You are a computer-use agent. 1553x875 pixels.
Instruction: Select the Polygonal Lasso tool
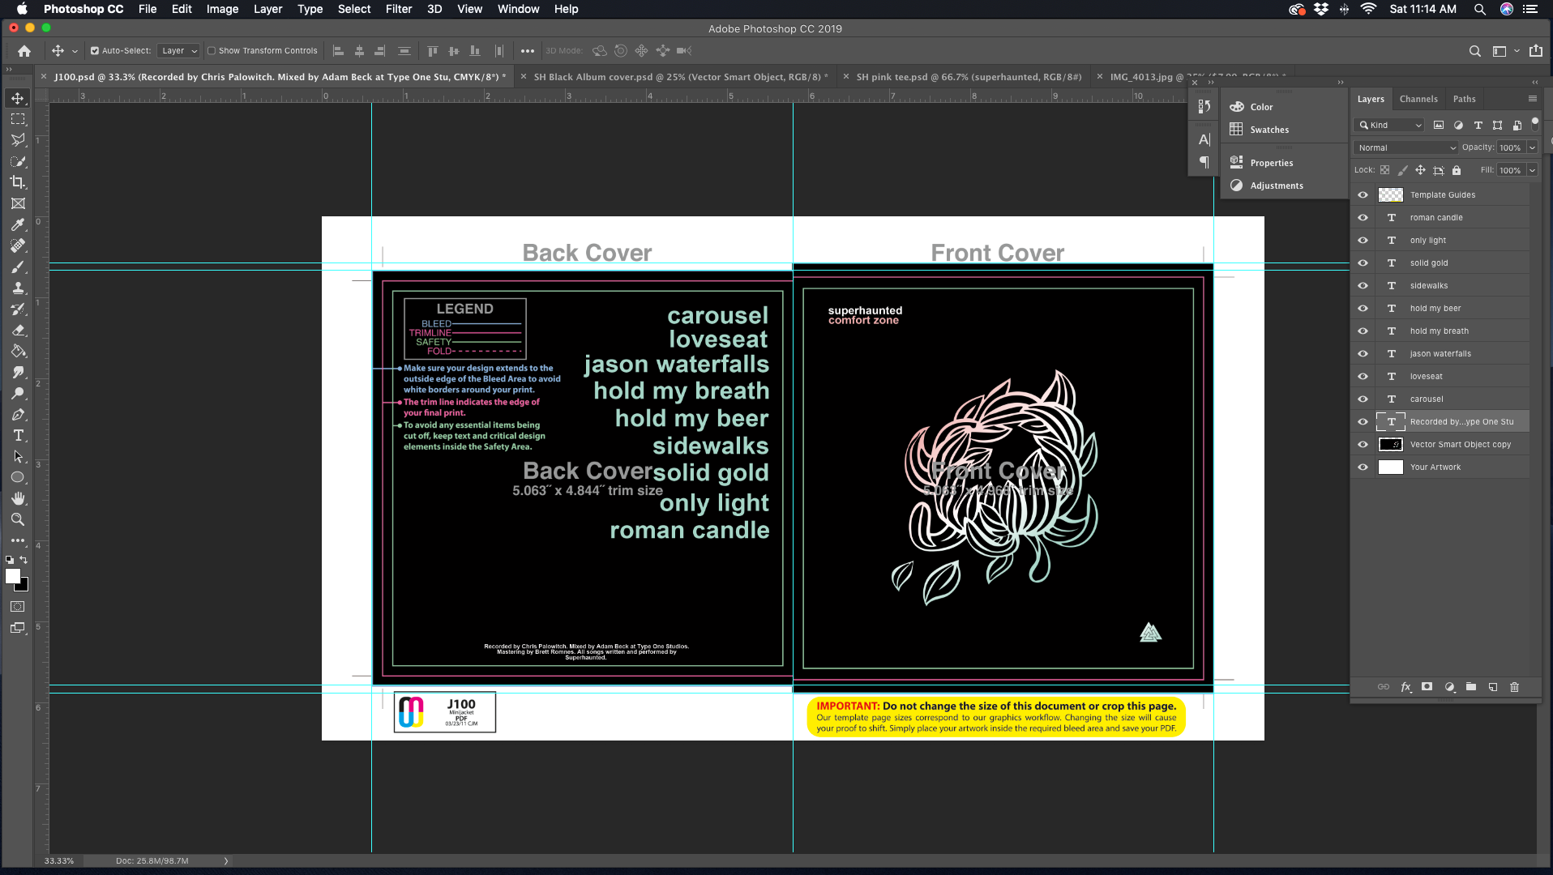[x=18, y=140]
